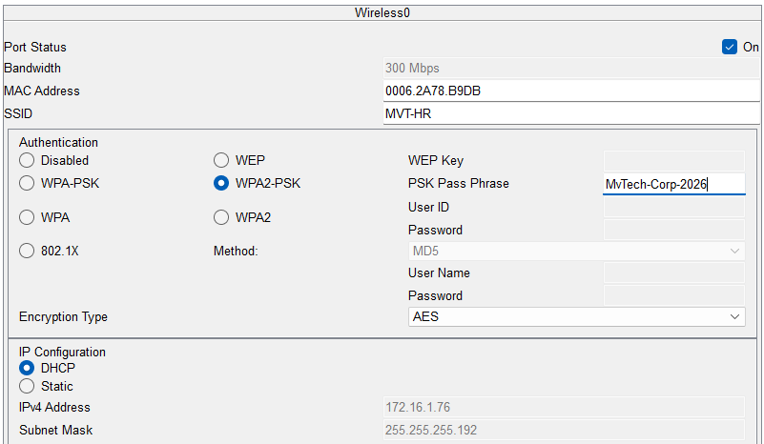
Task: Click the Method: label
Action: point(236,252)
